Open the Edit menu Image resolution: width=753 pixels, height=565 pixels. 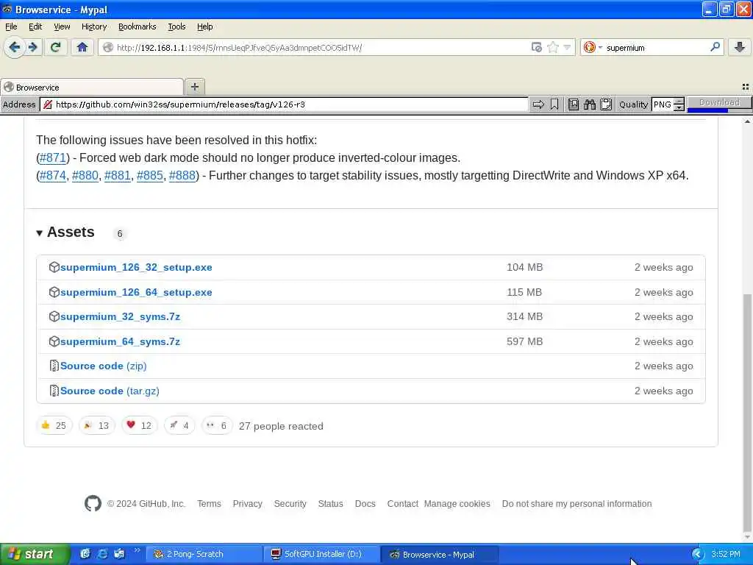click(35, 26)
